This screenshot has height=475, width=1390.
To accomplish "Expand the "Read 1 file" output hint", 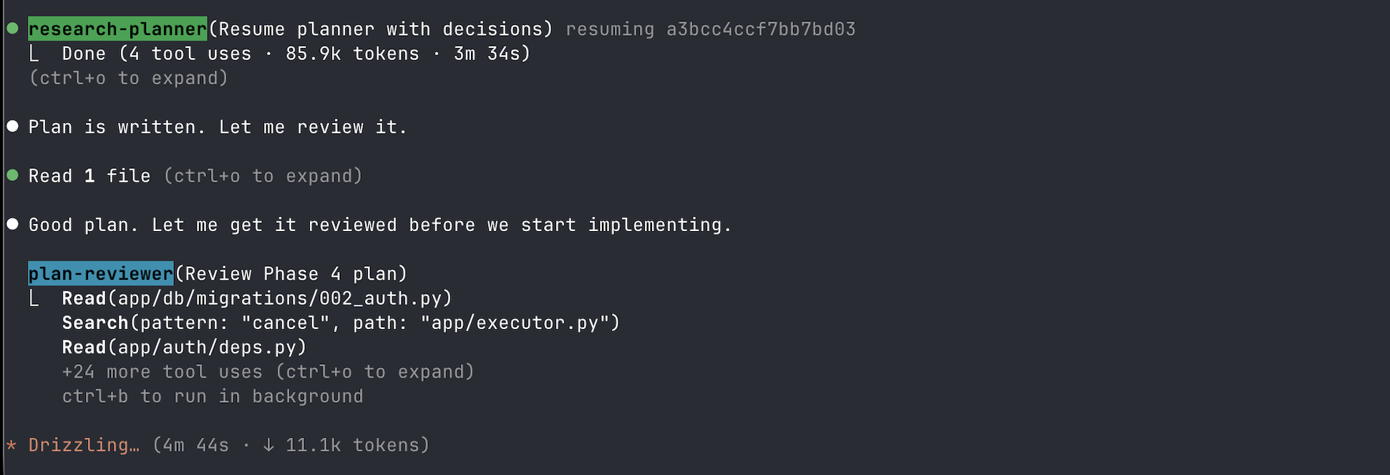I will pyautogui.click(x=263, y=176).
